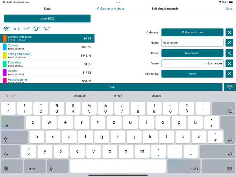Tap the m letter key
The height and width of the screenshot is (177, 236).
pos(142,151)
